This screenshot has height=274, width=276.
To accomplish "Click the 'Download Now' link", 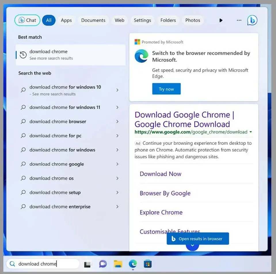I will (160, 174).
